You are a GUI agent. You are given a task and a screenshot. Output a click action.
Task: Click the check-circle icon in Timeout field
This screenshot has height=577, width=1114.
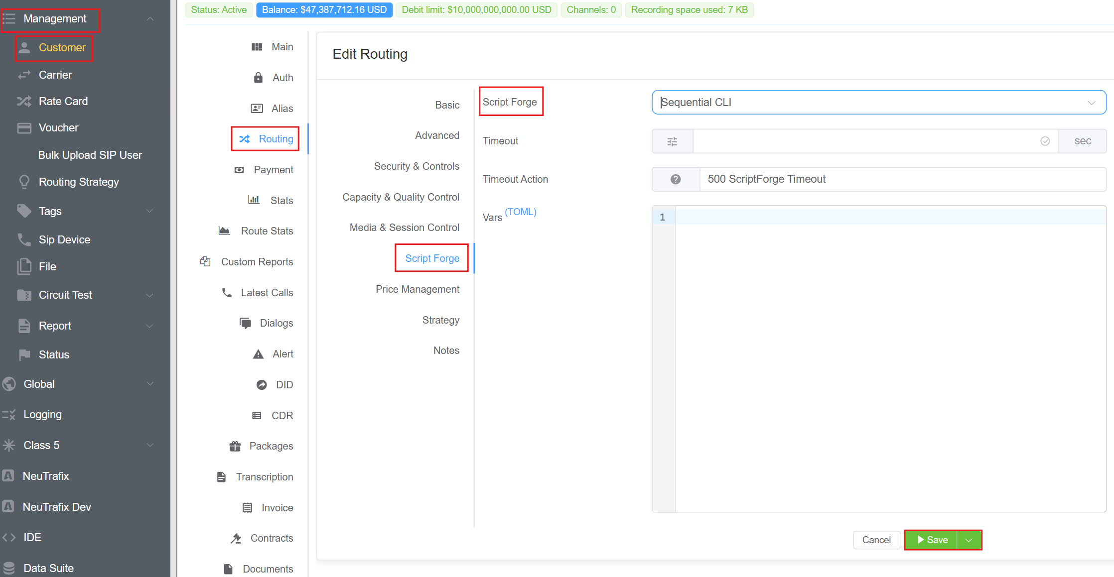point(1045,141)
